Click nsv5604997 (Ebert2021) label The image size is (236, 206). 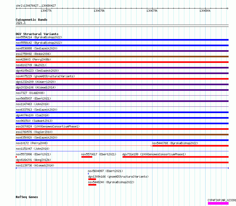click(105, 171)
